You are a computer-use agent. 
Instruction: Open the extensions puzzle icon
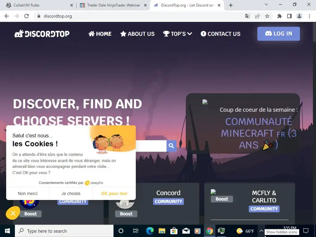[280, 16]
